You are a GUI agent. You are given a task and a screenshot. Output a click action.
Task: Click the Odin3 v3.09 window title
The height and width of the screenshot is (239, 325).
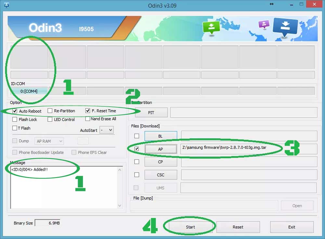pos(162,6)
